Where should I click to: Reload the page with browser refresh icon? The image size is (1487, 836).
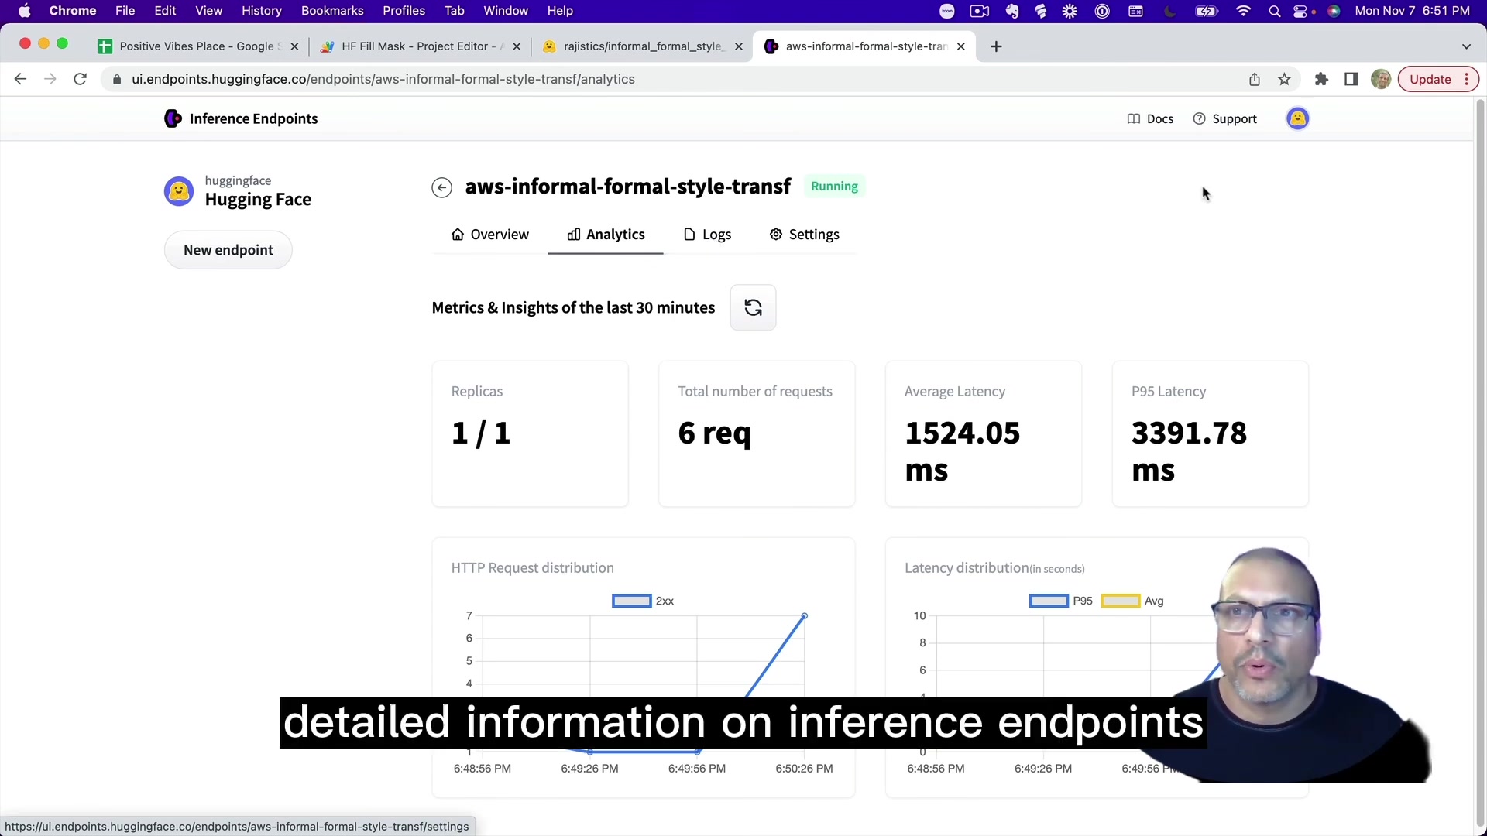click(x=80, y=79)
